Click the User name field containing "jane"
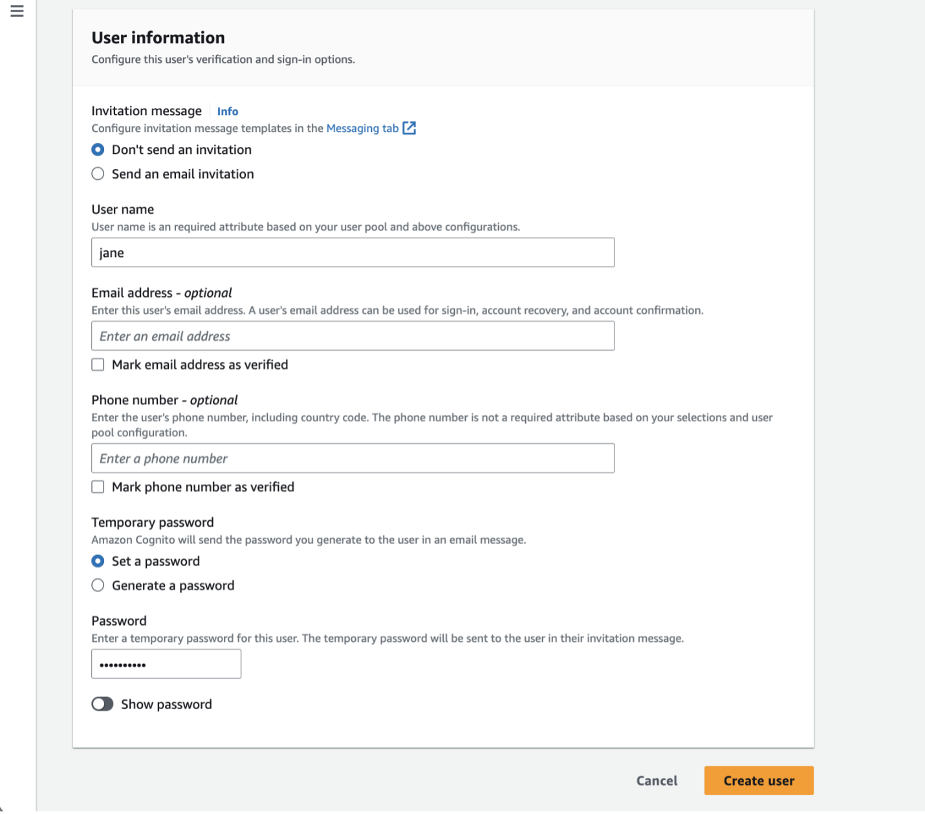Screen dimensions: 925x814 click(353, 252)
